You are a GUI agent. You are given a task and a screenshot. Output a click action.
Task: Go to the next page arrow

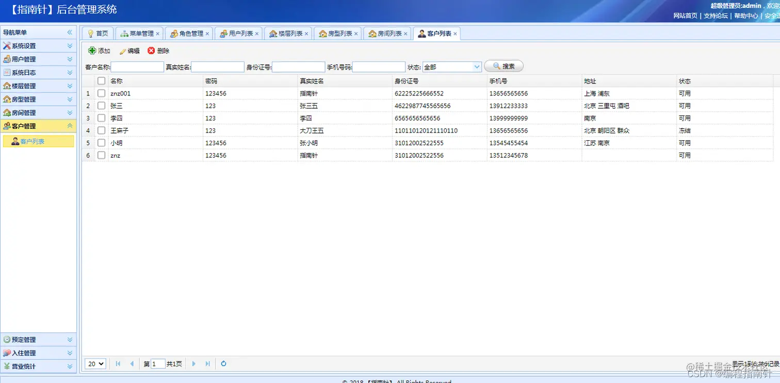click(194, 364)
